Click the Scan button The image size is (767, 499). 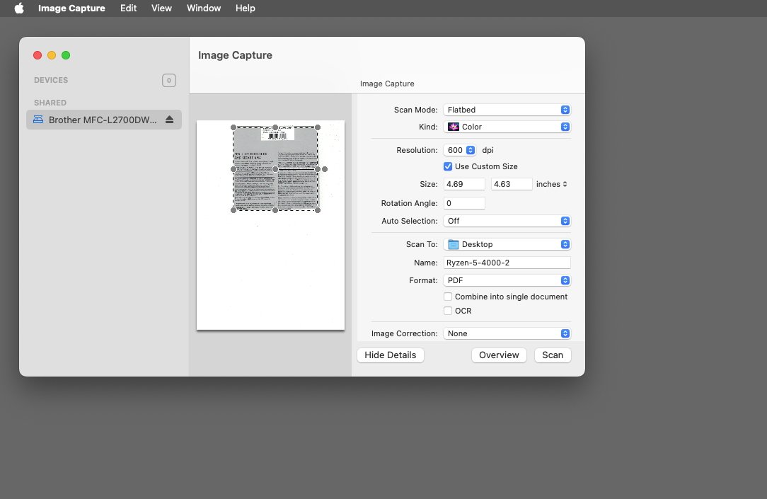pos(553,355)
